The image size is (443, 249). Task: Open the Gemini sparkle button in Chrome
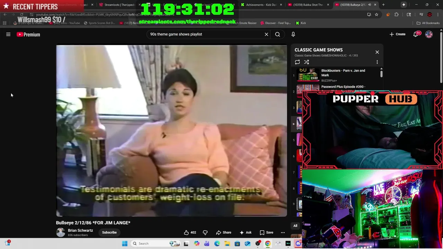point(404,4)
